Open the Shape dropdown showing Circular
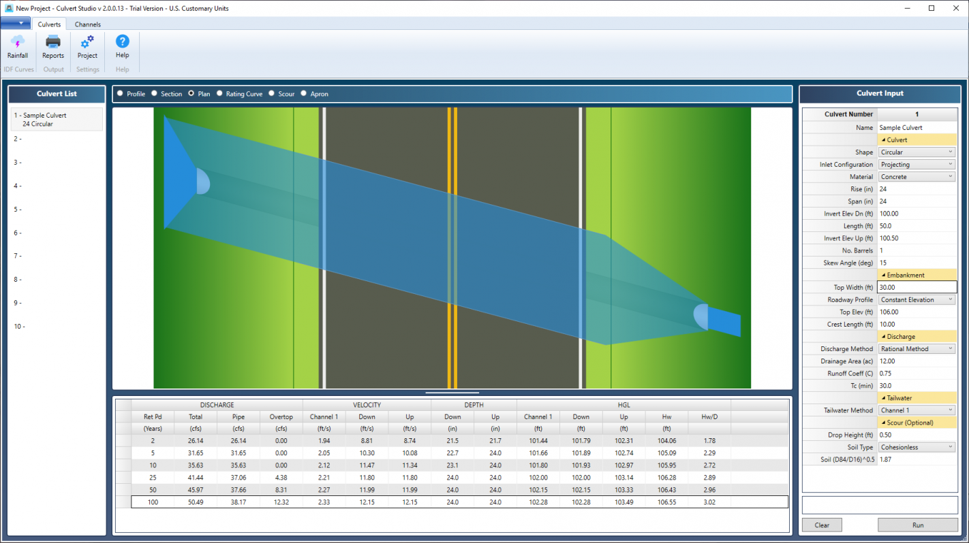This screenshot has height=543, width=969. tap(917, 152)
